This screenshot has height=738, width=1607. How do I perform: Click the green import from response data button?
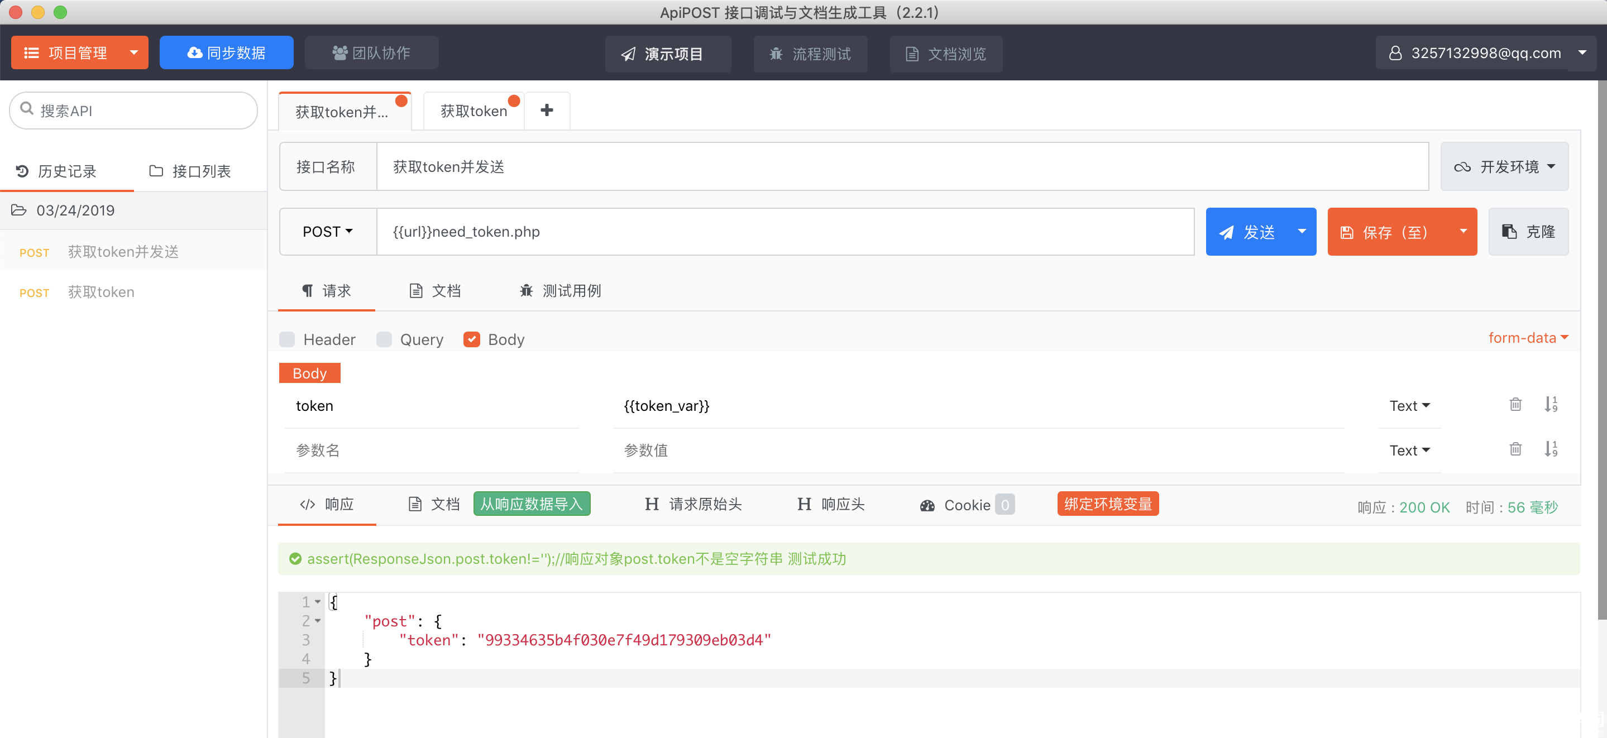(532, 504)
